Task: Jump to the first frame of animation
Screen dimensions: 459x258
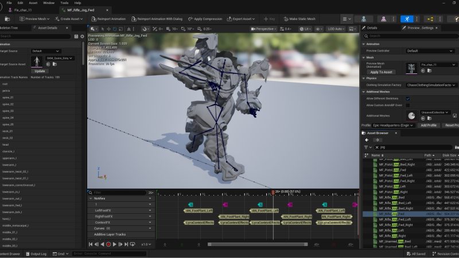Action: tap(91, 244)
